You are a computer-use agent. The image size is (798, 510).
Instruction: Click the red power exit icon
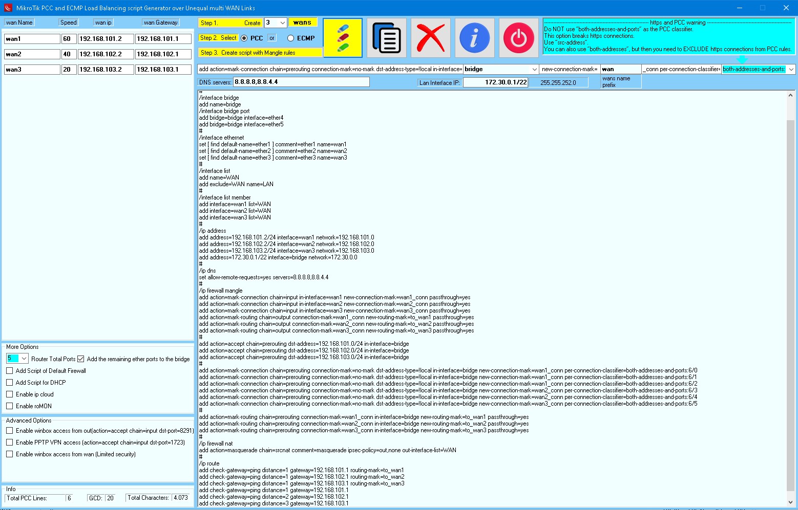519,38
